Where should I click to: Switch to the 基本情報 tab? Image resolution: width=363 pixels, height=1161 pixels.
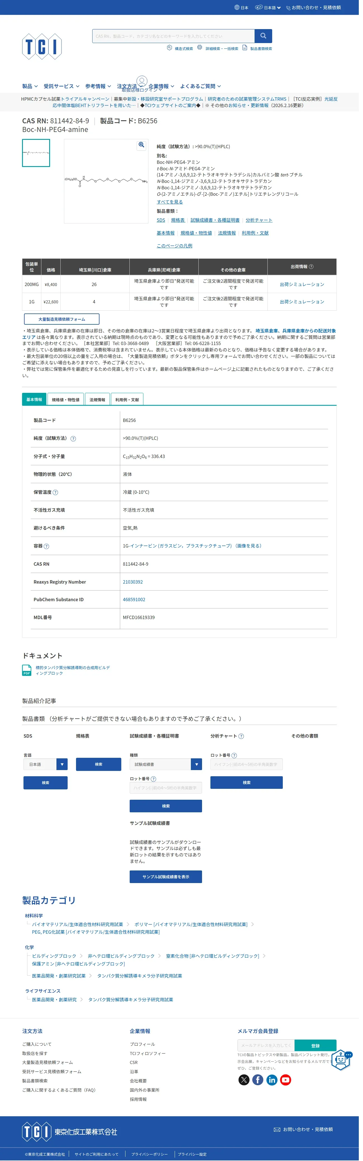click(34, 404)
